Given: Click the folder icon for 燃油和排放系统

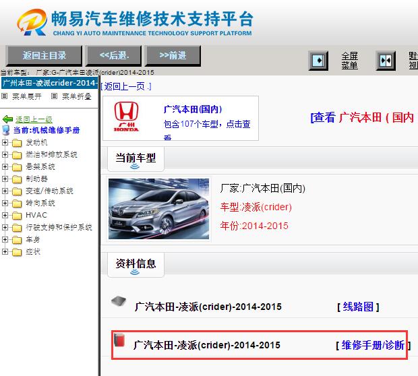Looking at the screenshot, I should point(17,155).
